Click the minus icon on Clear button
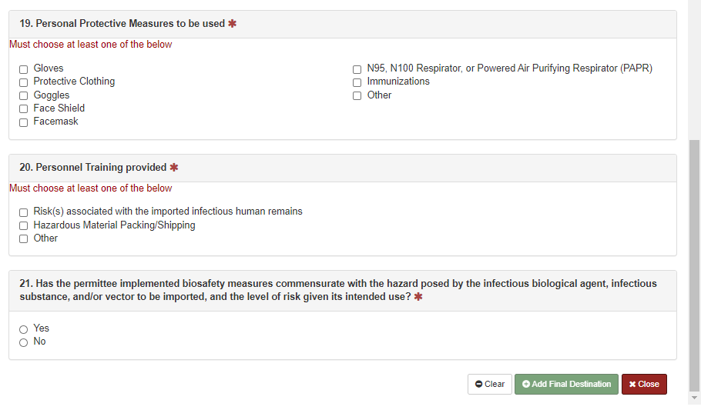 [479, 384]
